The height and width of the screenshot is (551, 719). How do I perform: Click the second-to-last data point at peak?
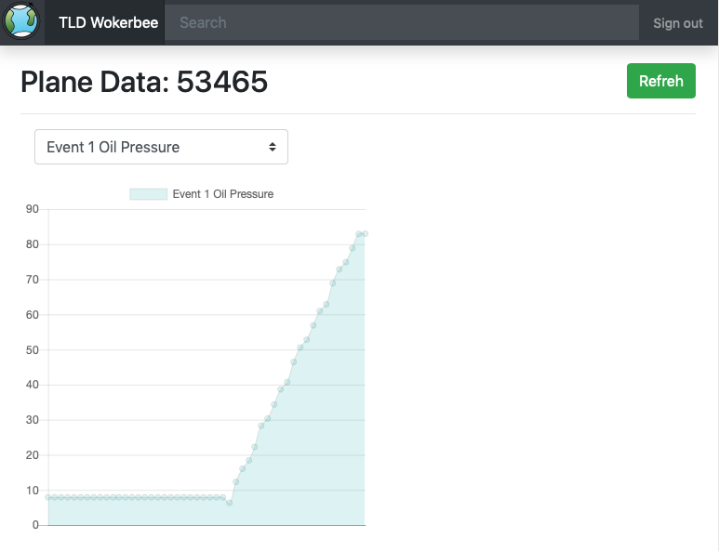click(359, 234)
